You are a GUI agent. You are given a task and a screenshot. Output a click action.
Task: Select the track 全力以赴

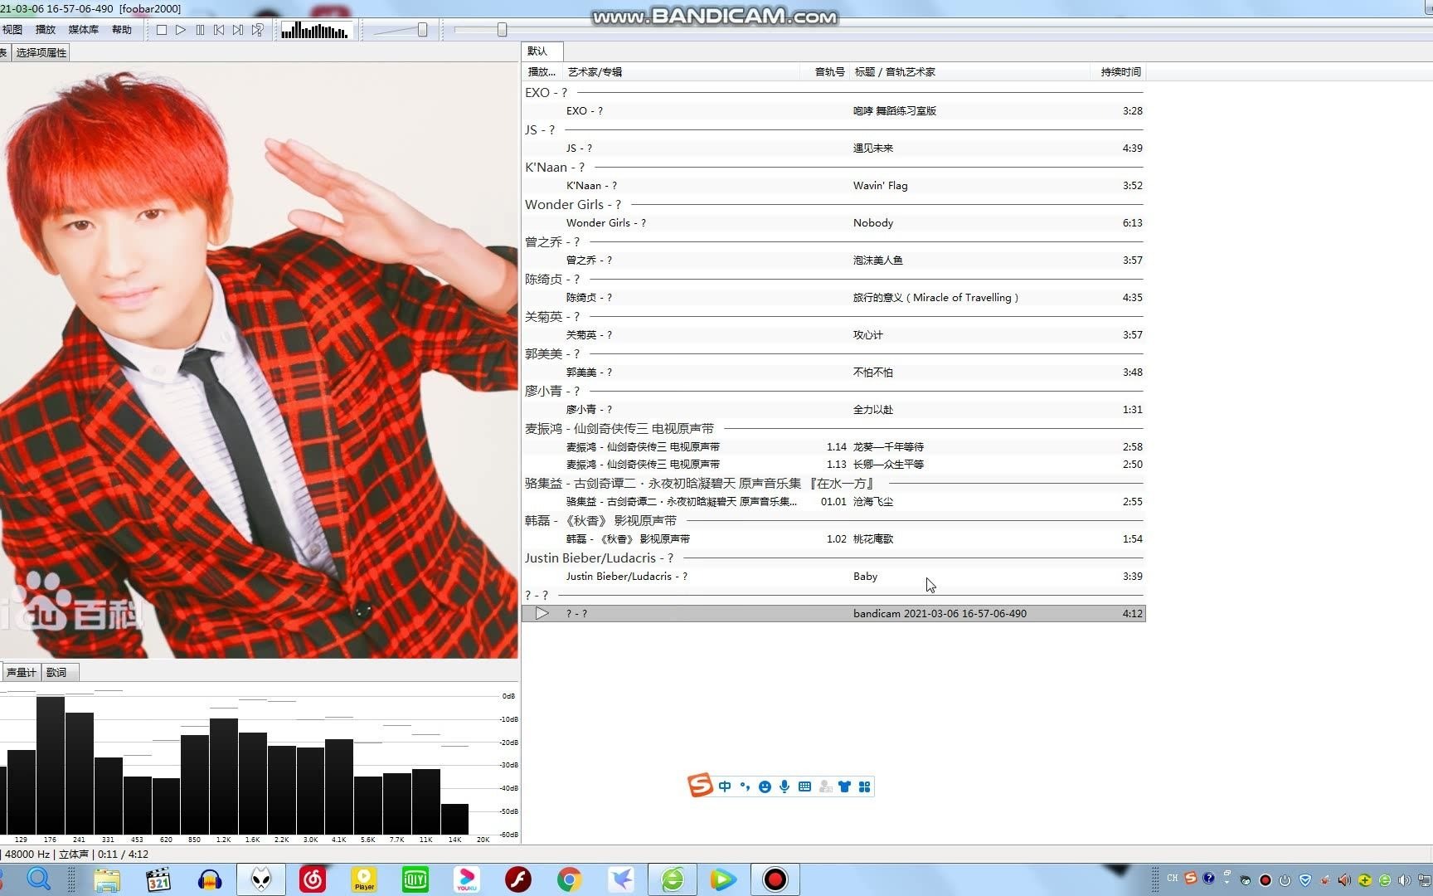(834, 410)
